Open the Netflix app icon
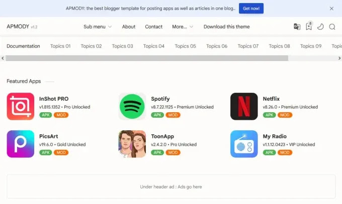Image resolution: width=342 pixels, height=204 pixels. click(x=244, y=106)
